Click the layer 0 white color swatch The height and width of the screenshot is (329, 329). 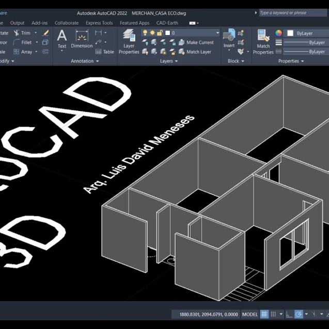click(x=167, y=33)
